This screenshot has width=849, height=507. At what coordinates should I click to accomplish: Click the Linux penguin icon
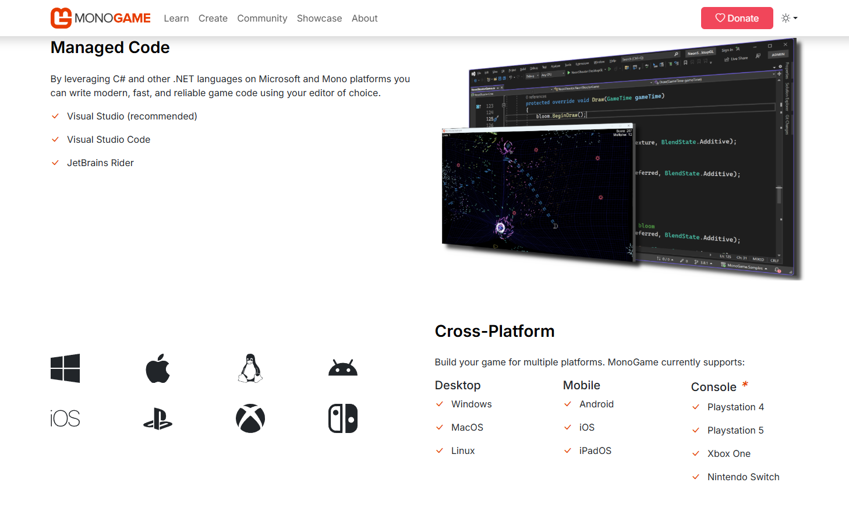click(x=250, y=368)
